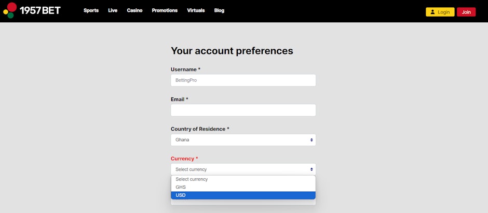Click the 'Your account preferences' heading
Viewport: 488px width, 213px height.
232,51
